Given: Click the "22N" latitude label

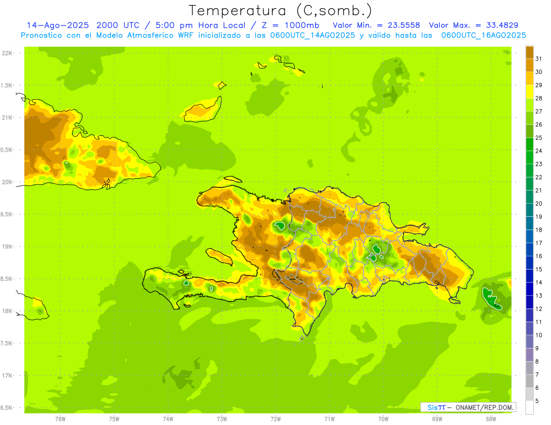Looking at the screenshot, I should [7, 53].
